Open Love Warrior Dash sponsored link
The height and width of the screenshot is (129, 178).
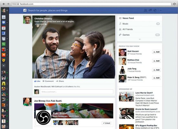[x=144, y=93]
